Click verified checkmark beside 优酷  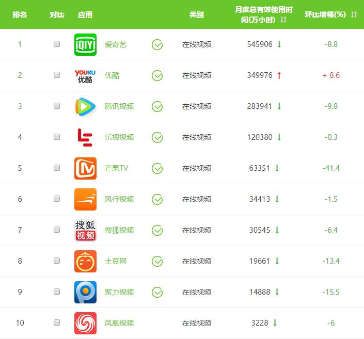coord(157,75)
